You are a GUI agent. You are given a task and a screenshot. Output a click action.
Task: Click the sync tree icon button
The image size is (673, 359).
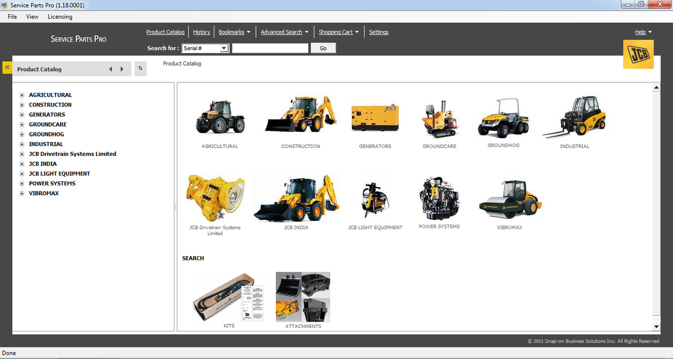coord(140,69)
